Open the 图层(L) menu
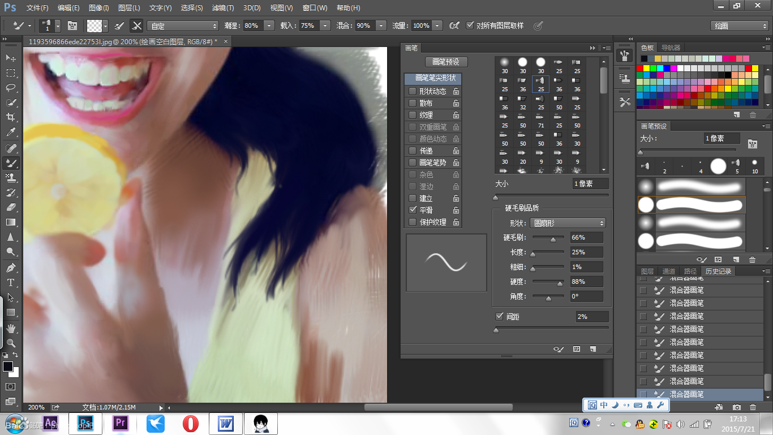The width and height of the screenshot is (773, 435). click(x=129, y=8)
